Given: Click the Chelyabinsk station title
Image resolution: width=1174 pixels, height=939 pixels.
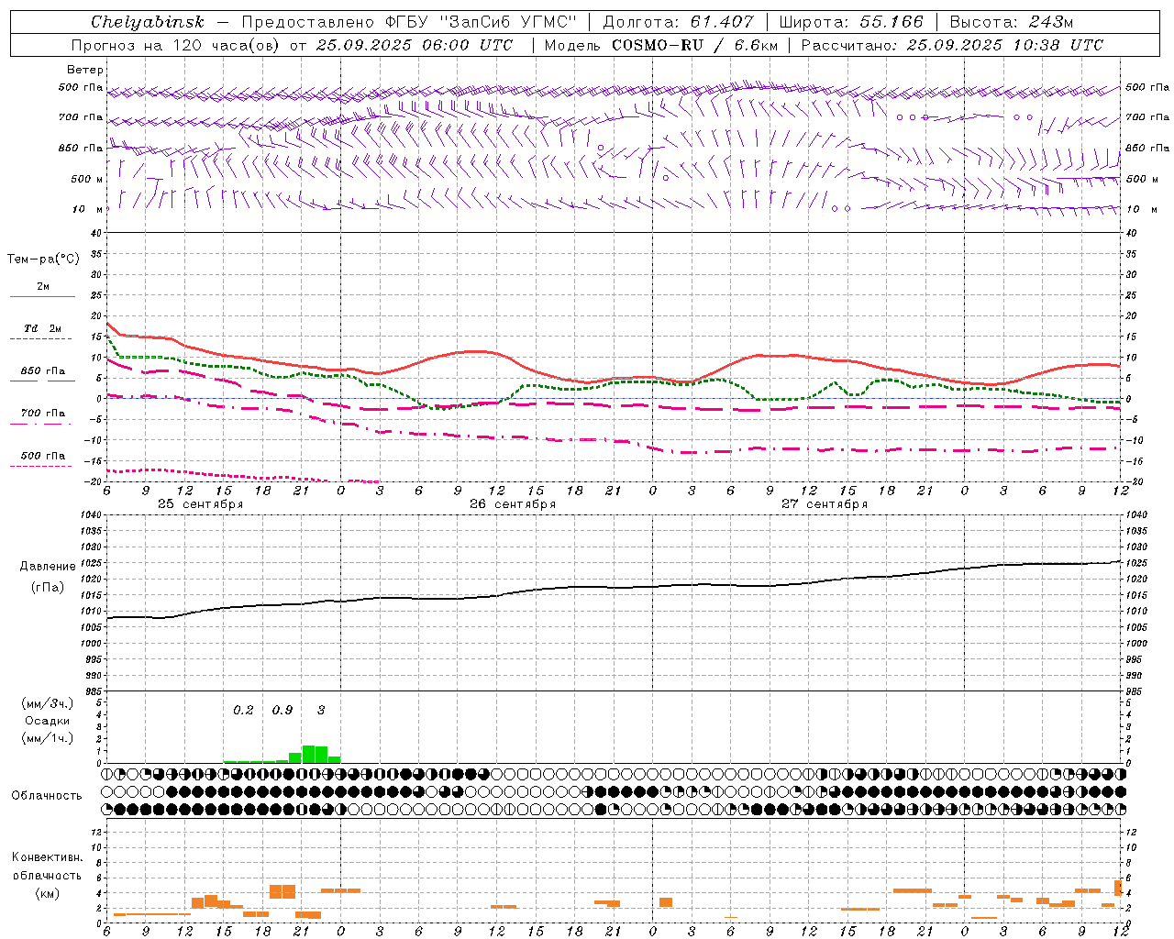Looking at the screenshot, I should click(x=148, y=22).
